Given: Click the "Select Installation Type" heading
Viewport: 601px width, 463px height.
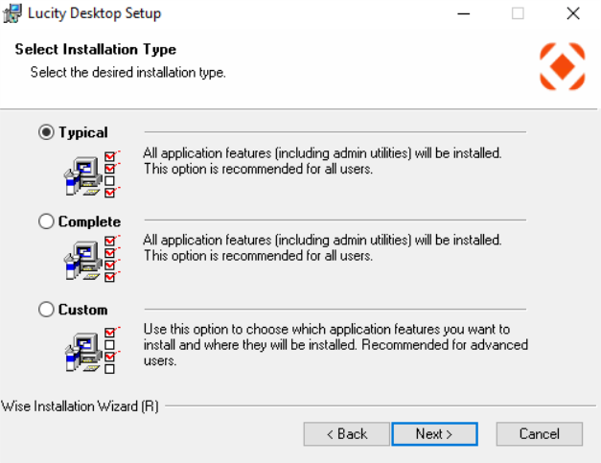Looking at the screenshot, I should point(96,50).
